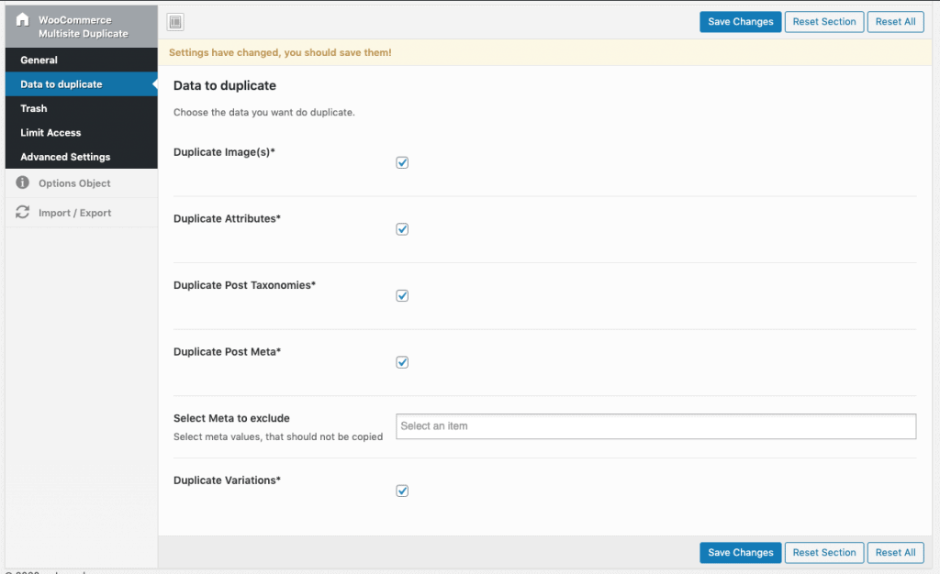
Task: Click the bottom Reset All button
Action: click(x=895, y=553)
